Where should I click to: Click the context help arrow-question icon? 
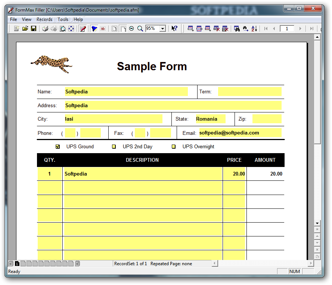coord(174,28)
